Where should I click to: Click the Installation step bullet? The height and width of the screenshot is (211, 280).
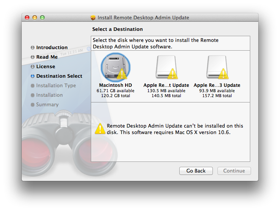tap(32, 95)
